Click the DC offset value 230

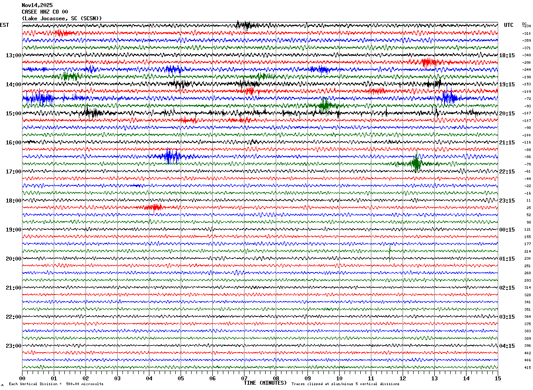point(528,258)
